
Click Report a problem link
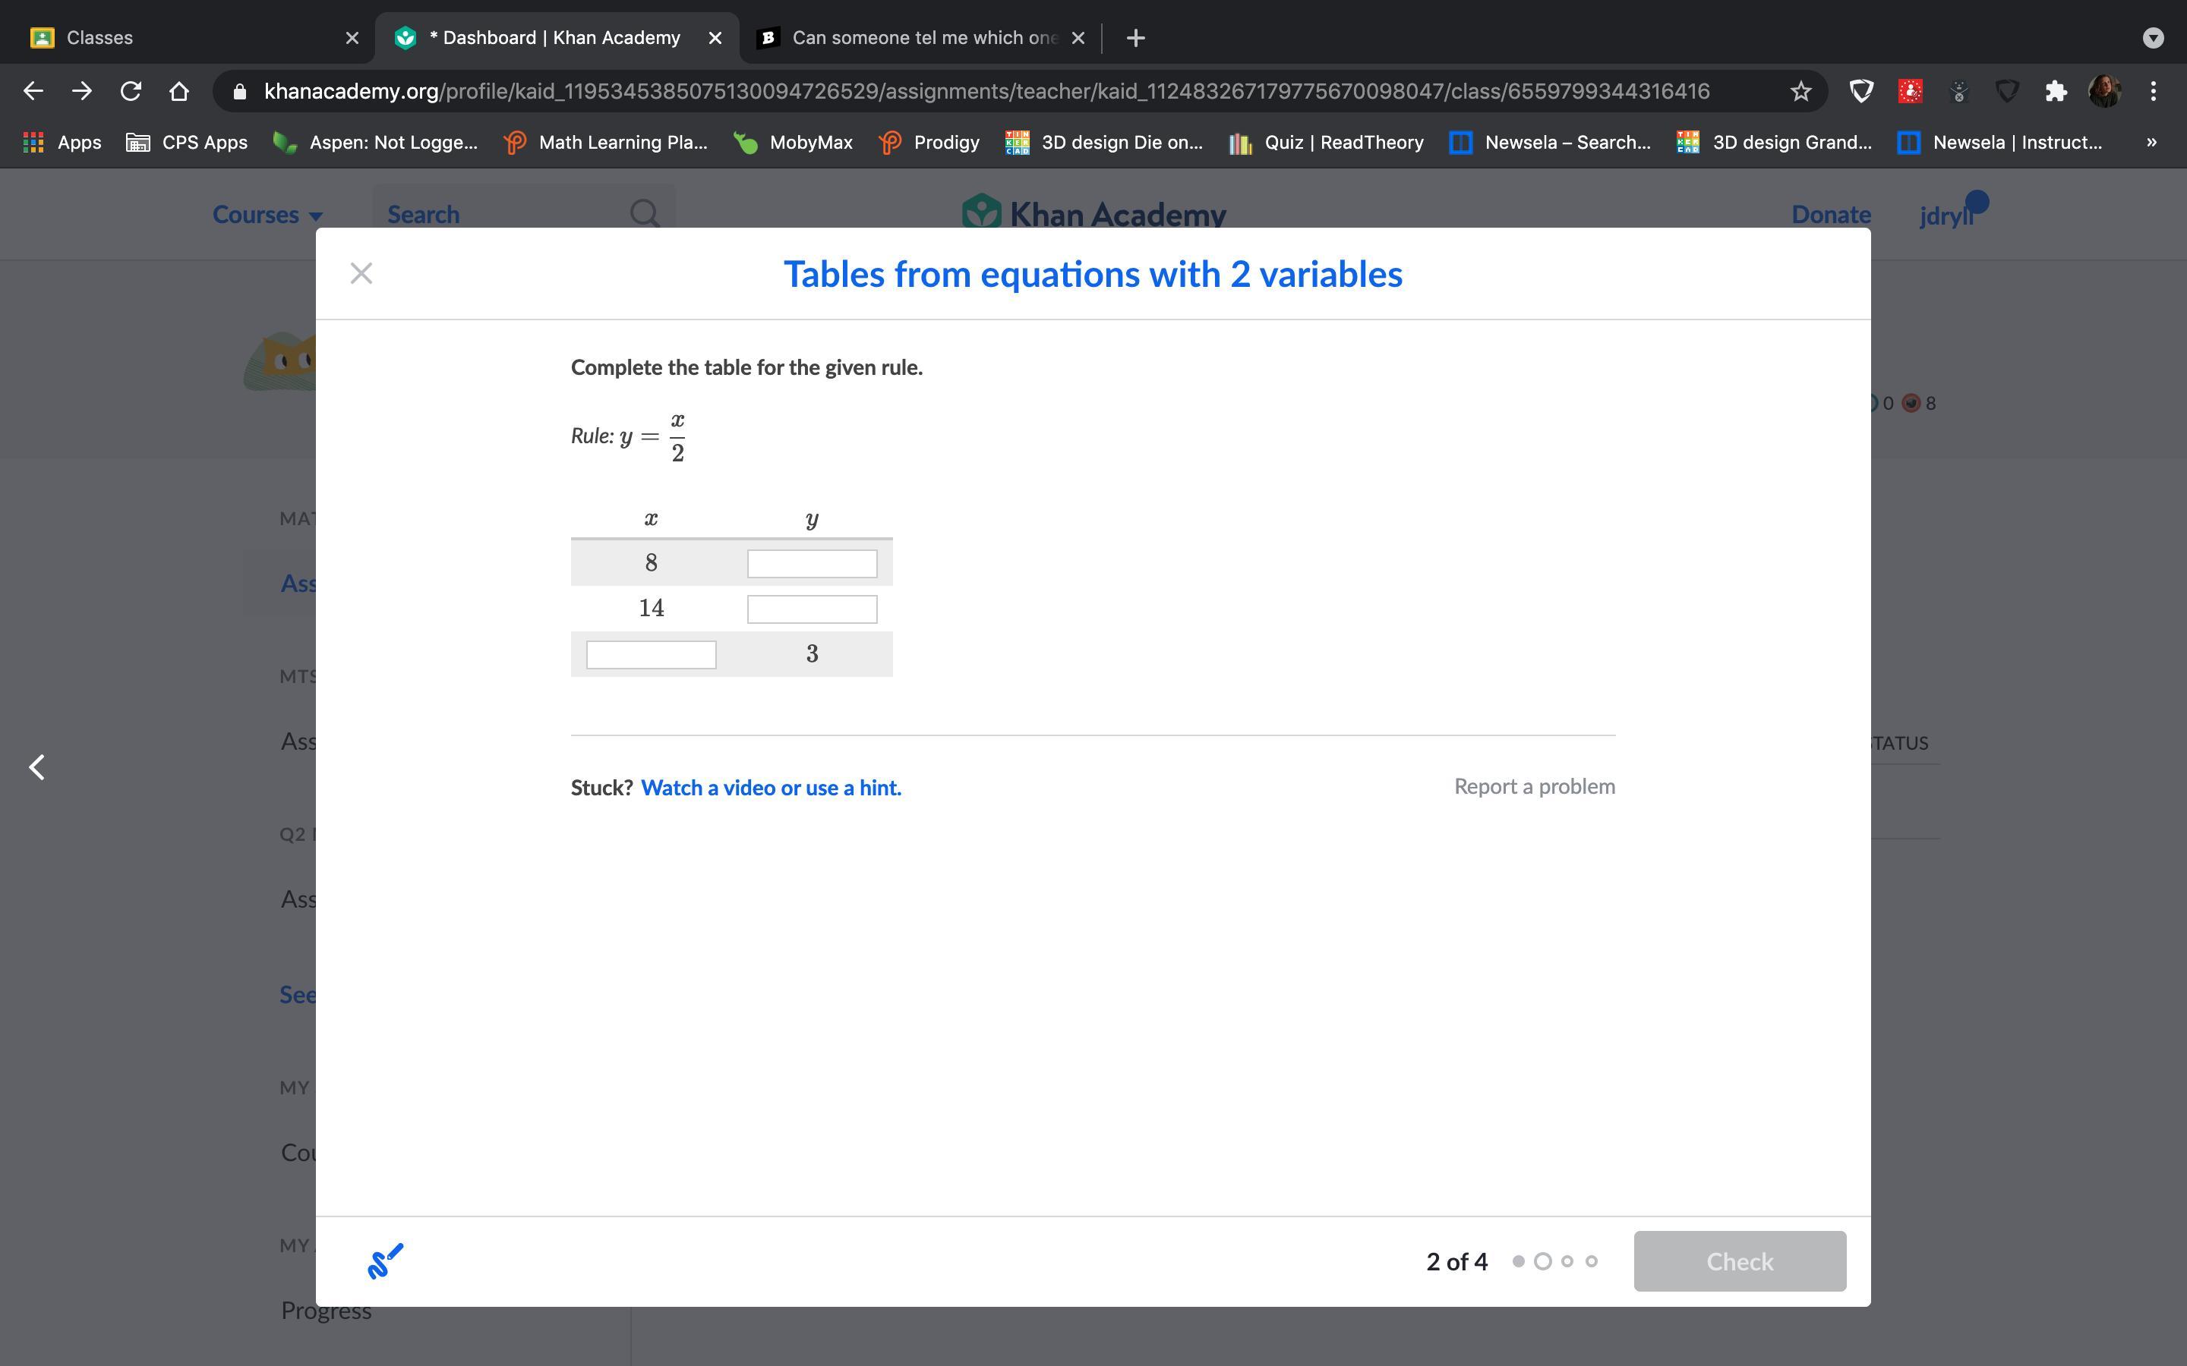click(1534, 786)
